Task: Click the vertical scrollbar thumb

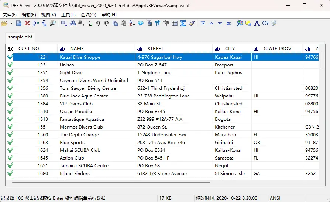Action: point(322,59)
